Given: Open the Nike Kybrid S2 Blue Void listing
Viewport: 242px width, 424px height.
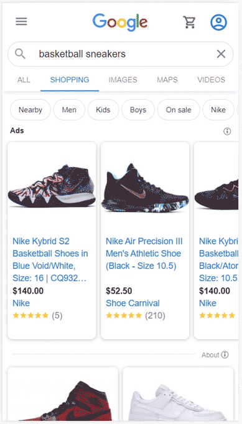Looking at the screenshot, I should click(50, 259).
